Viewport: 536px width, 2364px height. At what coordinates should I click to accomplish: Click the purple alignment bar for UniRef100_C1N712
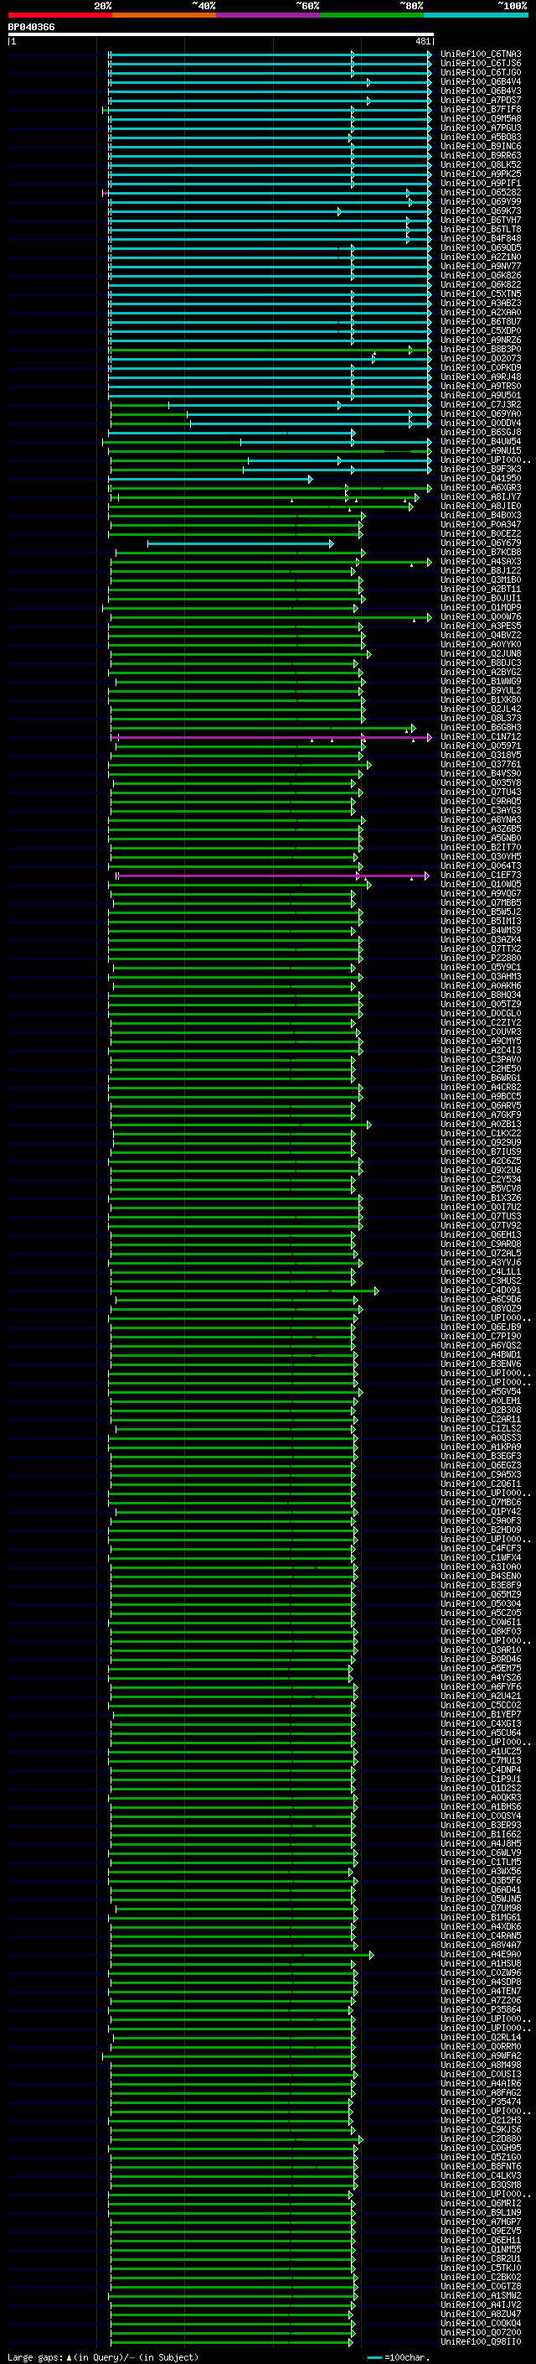tap(271, 737)
